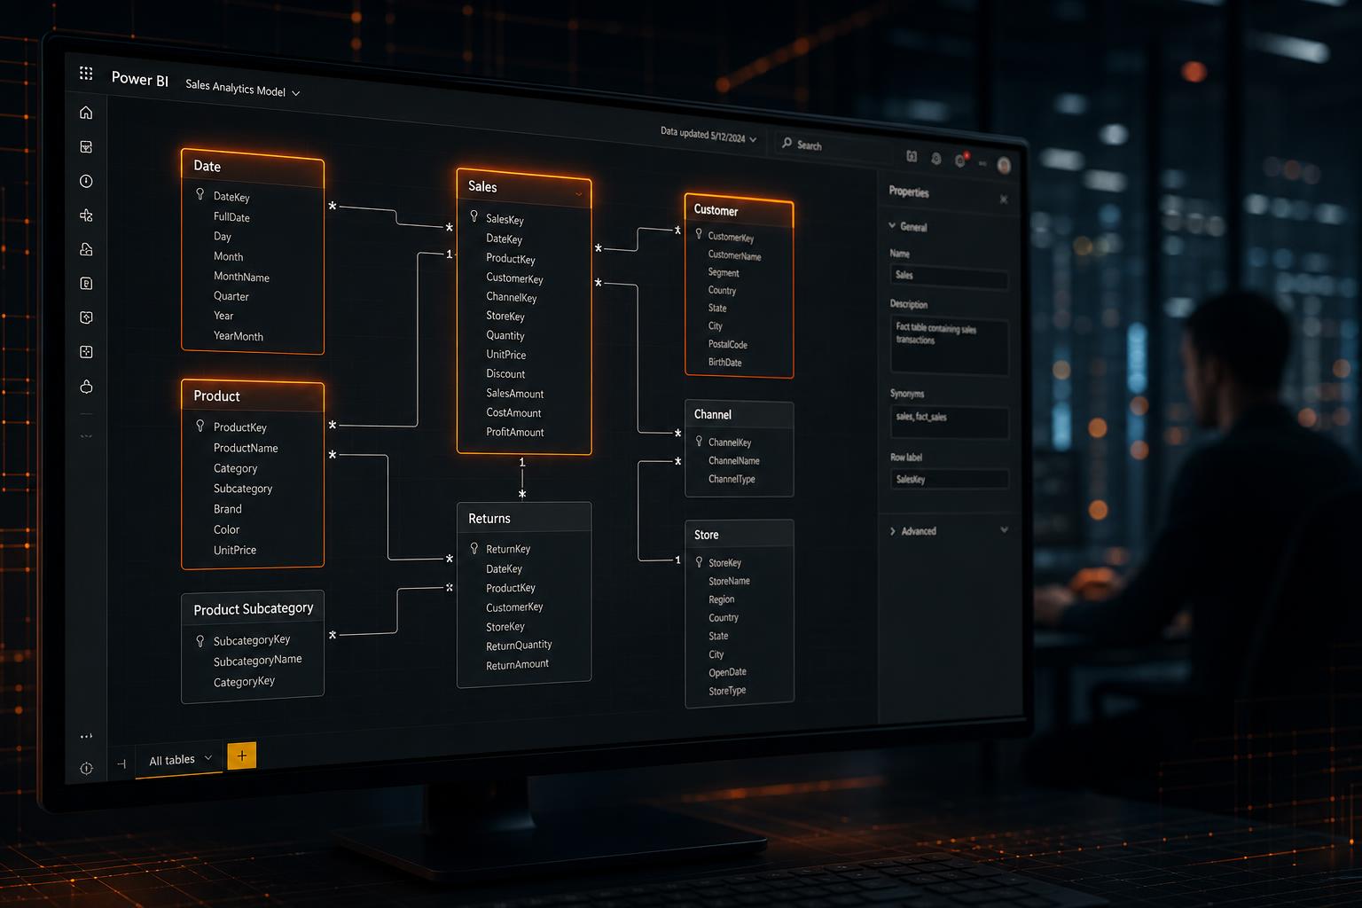This screenshot has width=1362, height=908.
Task: Open the user profile avatar
Action: pyautogui.click(x=1004, y=165)
